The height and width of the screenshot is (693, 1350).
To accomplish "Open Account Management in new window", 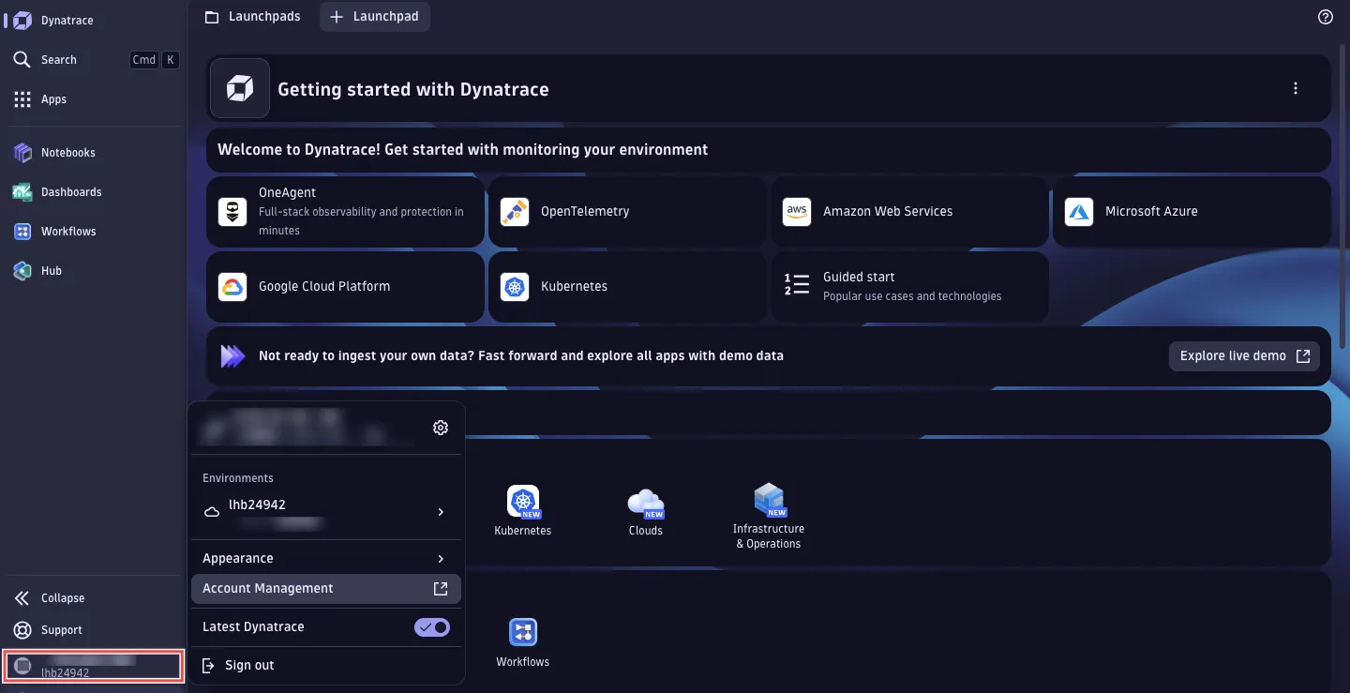I will pos(326,589).
